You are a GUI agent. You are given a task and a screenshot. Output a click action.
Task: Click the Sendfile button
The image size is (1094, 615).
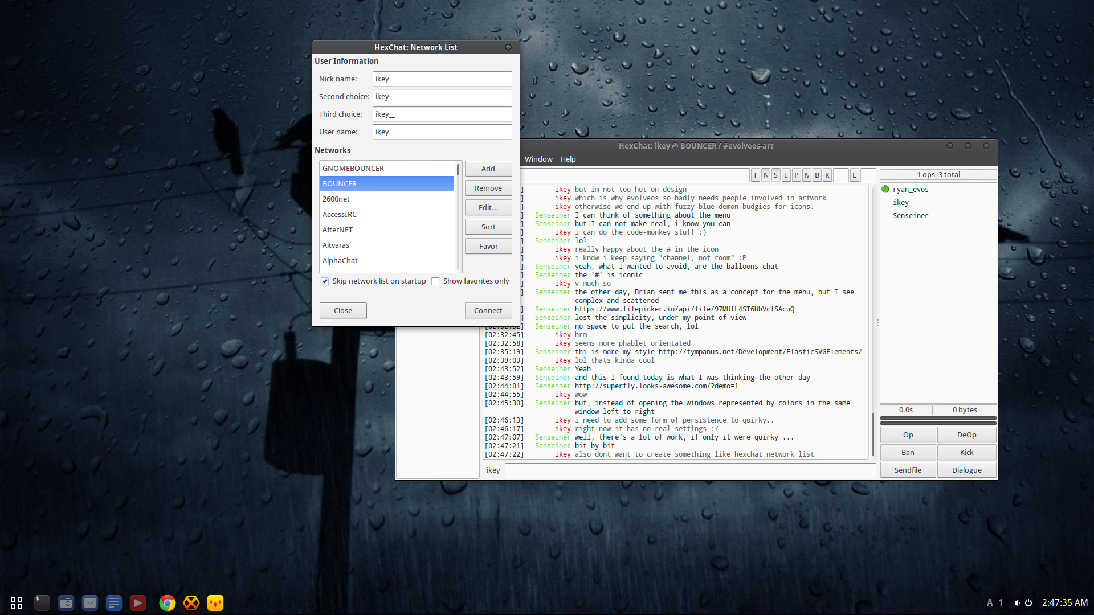908,470
